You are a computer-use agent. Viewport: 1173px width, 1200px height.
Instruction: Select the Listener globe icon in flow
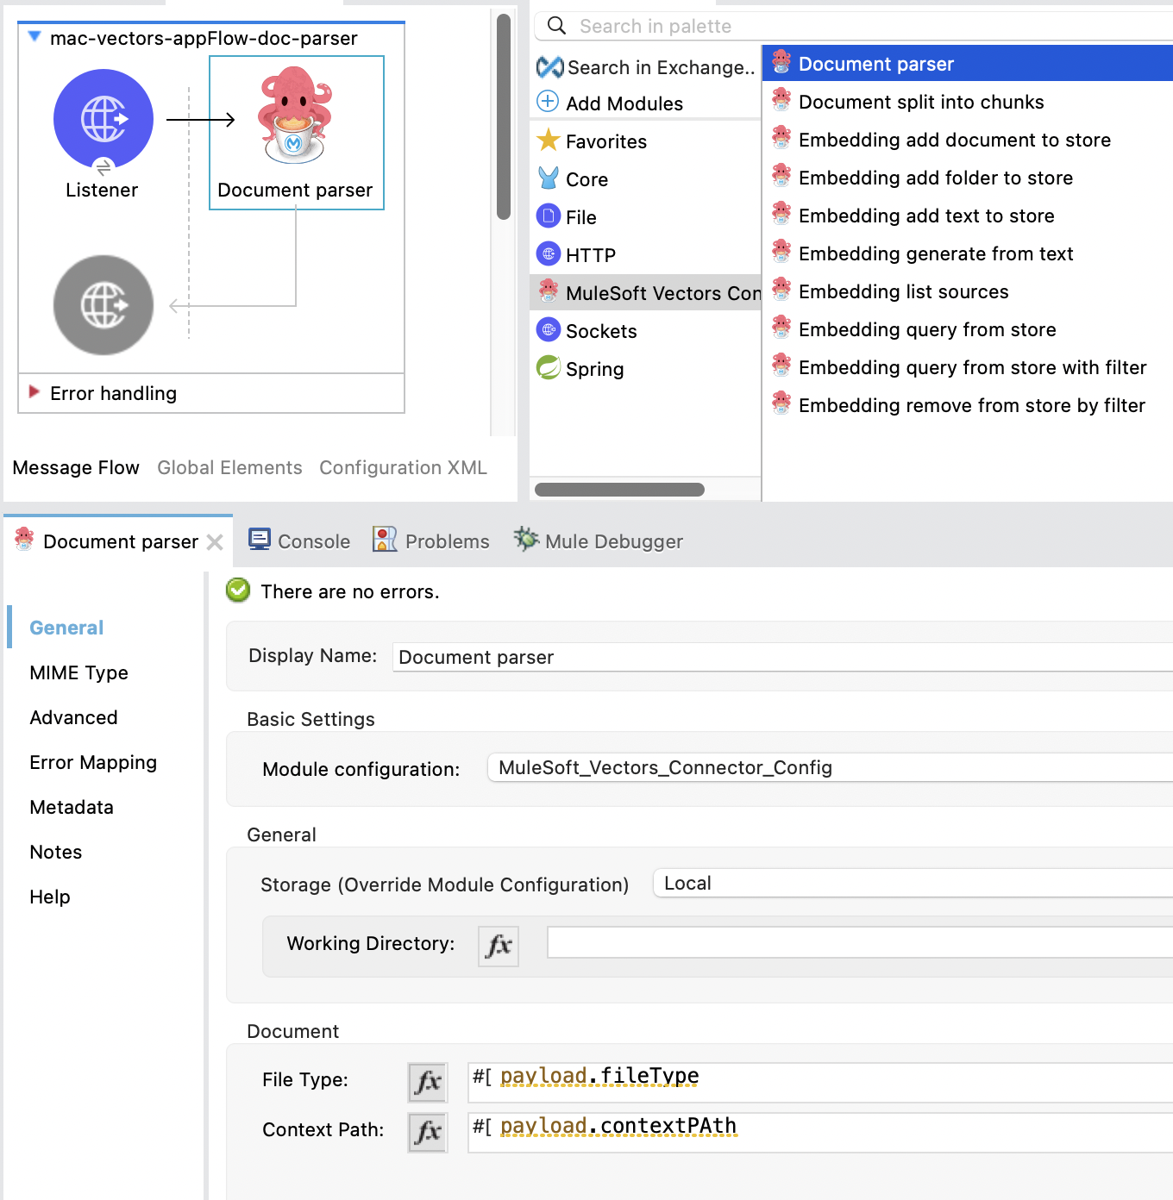[103, 119]
